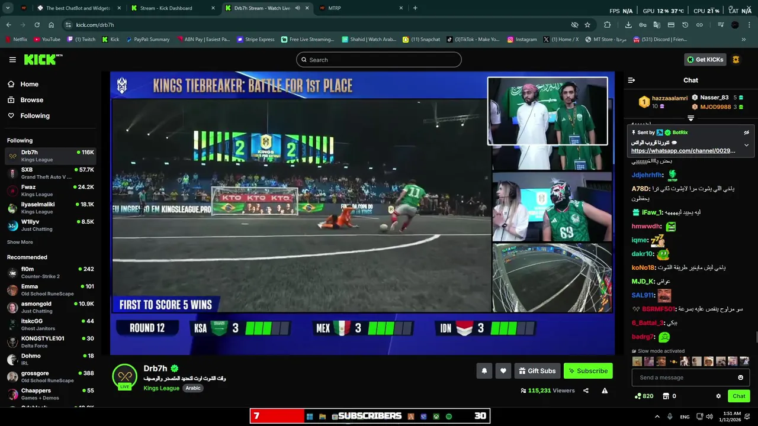Click chat username koNo18
The height and width of the screenshot is (426, 758).
point(643,267)
